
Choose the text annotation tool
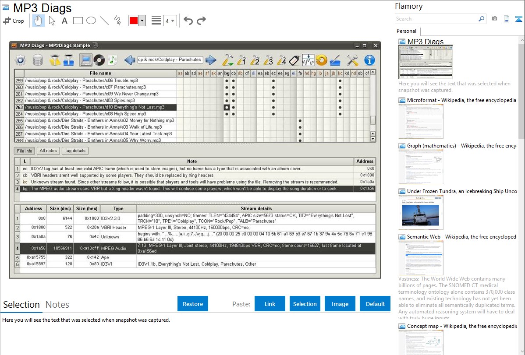[64, 21]
